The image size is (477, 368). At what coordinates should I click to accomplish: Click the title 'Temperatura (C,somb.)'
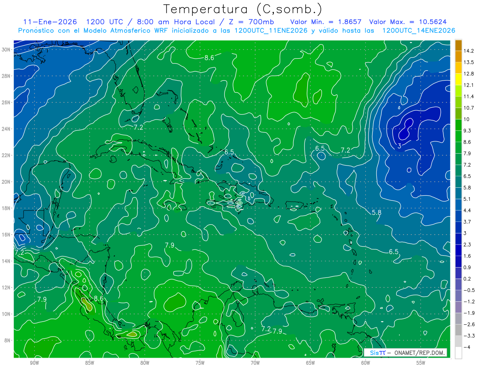click(242, 10)
